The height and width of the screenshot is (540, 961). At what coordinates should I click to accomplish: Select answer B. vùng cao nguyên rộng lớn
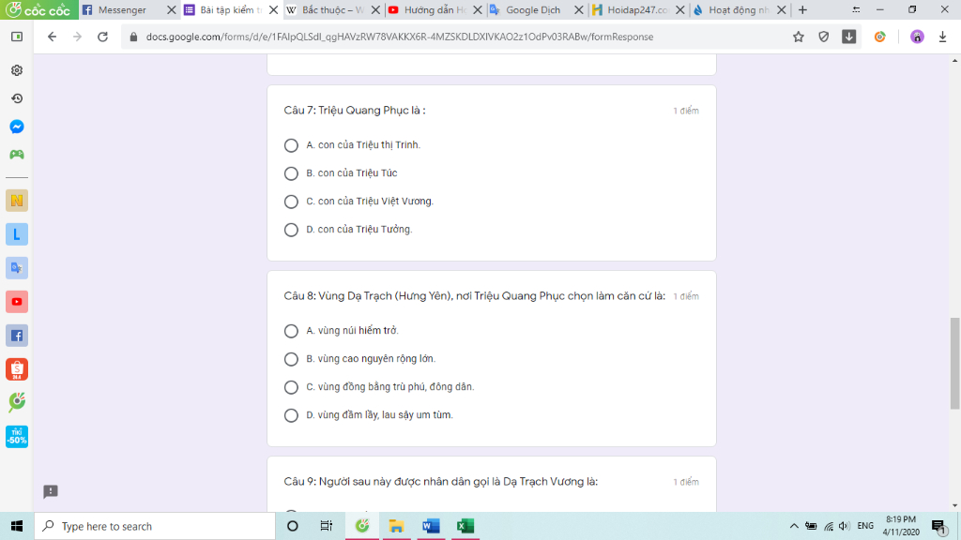[x=291, y=359]
